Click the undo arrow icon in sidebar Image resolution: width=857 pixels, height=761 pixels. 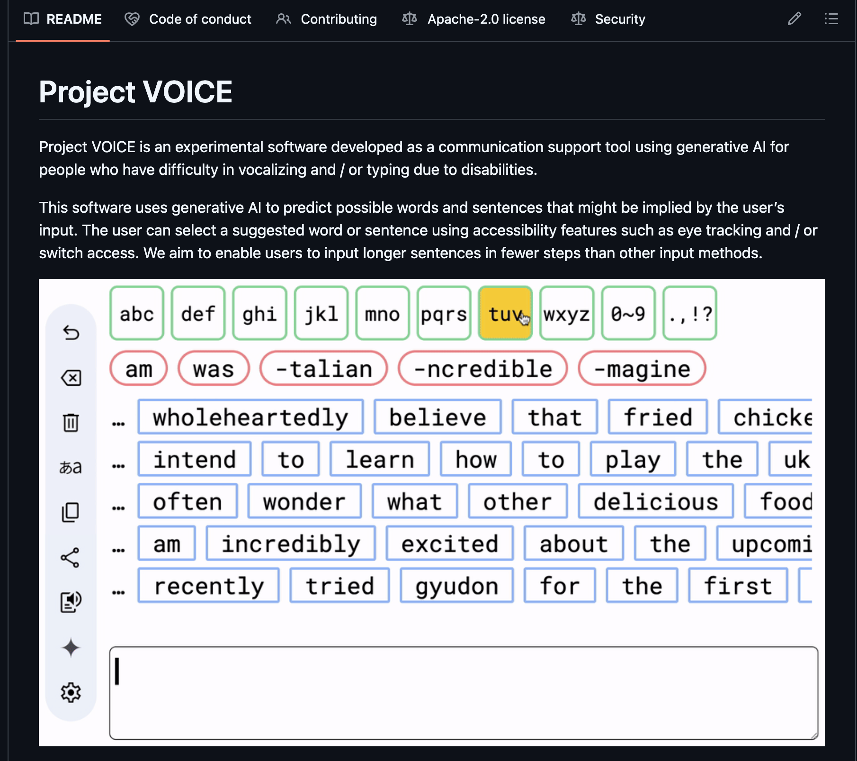pos(71,333)
